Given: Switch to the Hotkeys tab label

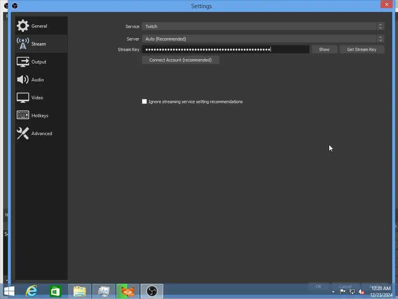Looking at the screenshot, I should click(x=40, y=115).
